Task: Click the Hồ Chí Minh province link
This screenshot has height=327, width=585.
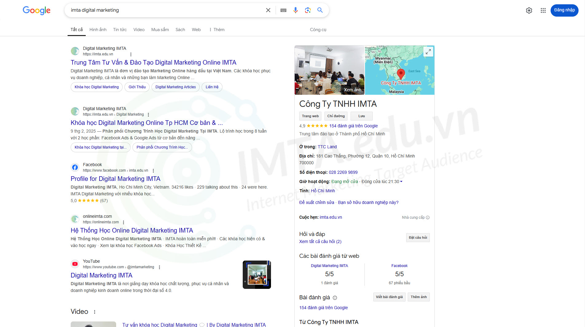Action: click(323, 191)
